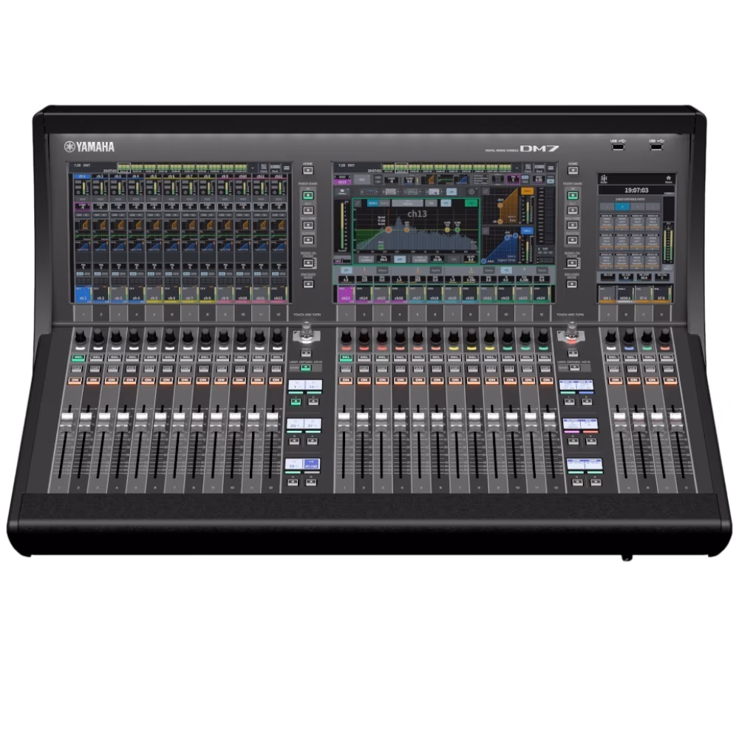Tap the encoder knob above left strip 3
The image size is (739, 739).
(x=116, y=336)
